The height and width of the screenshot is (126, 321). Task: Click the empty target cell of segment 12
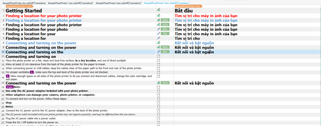click(x=247, y=60)
